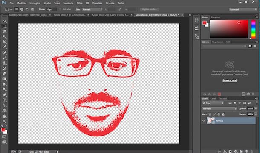This screenshot has height=153, width=260.
Task: Open the History panel icon in dock
Action: click(196, 20)
